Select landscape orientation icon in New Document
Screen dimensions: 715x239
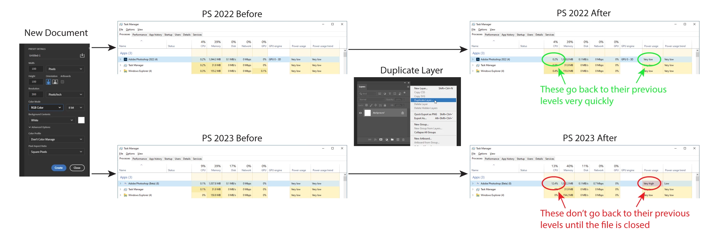point(55,82)
